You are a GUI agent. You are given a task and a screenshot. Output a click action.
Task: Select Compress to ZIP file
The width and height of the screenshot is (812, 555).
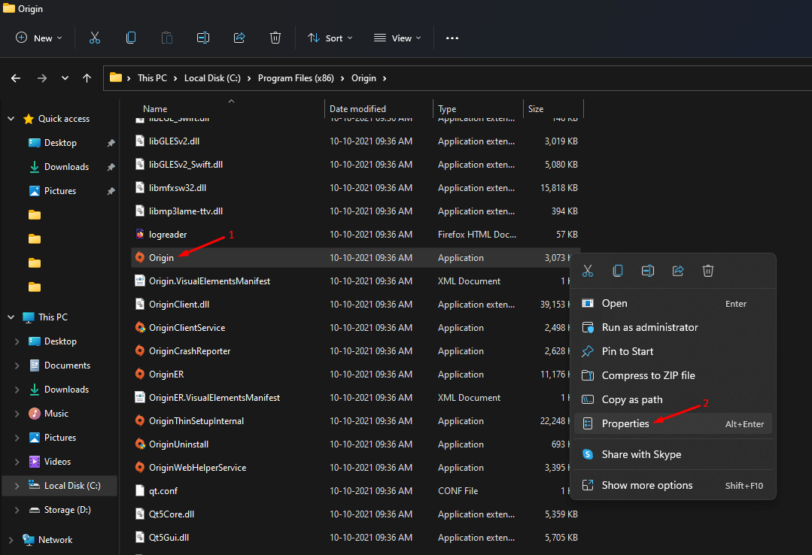673,375
